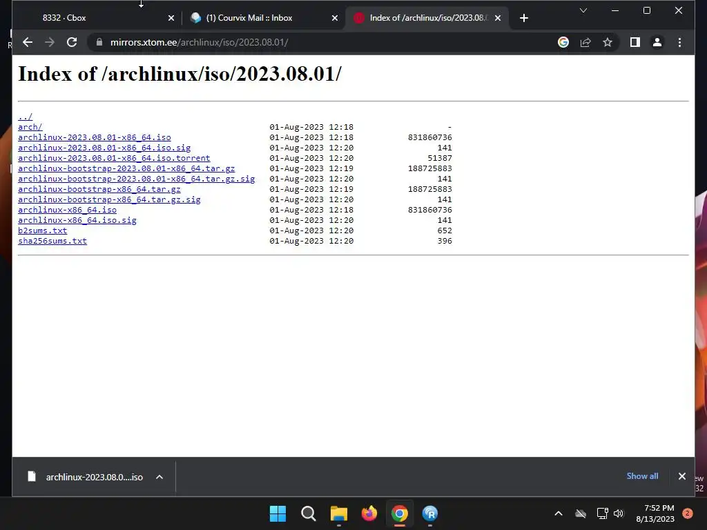Screen dimensions: 707x530
Task: Click the date of the arch/ row
Action: pyautogui.click(x=311, y=127)
